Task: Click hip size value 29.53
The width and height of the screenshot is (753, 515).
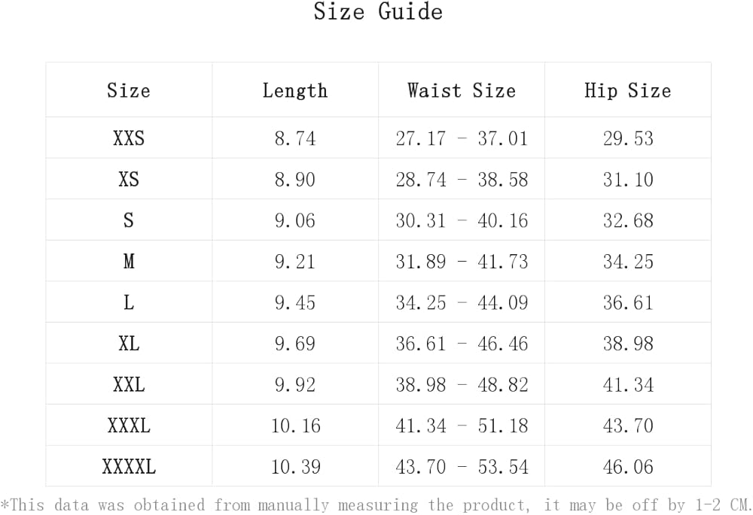Action: pos(628,138)
